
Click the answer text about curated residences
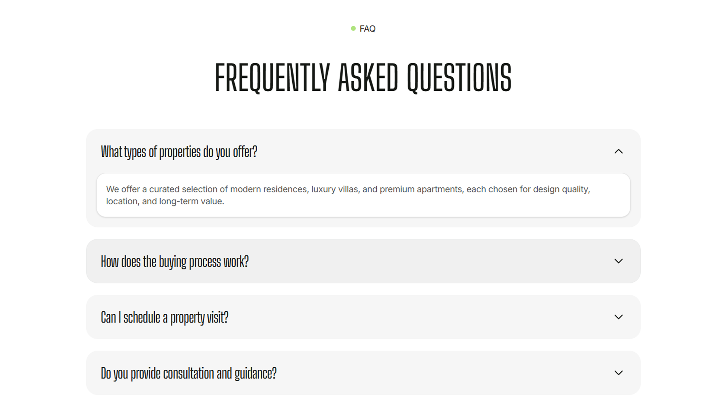[348, 195]
